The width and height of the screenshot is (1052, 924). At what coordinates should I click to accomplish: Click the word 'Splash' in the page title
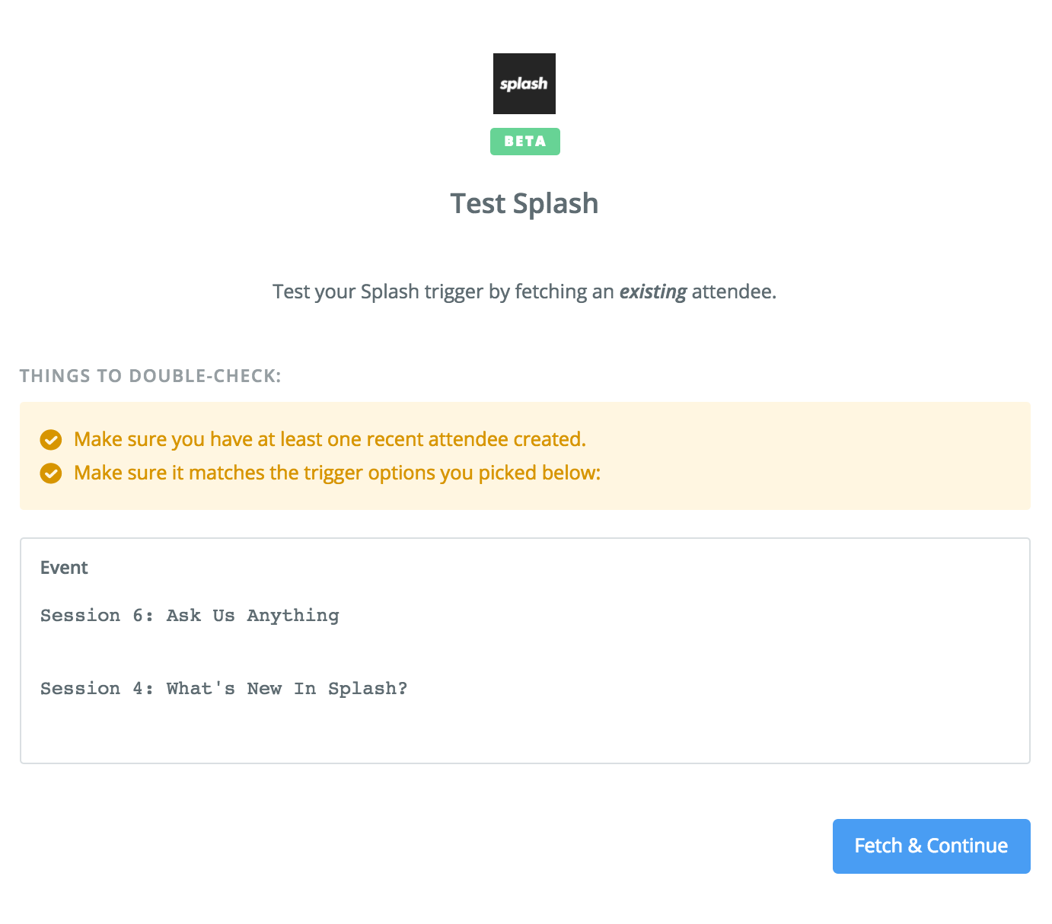556,204
